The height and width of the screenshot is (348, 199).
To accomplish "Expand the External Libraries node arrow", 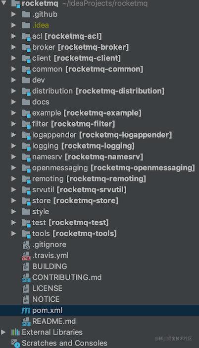I will pos(3,332).
